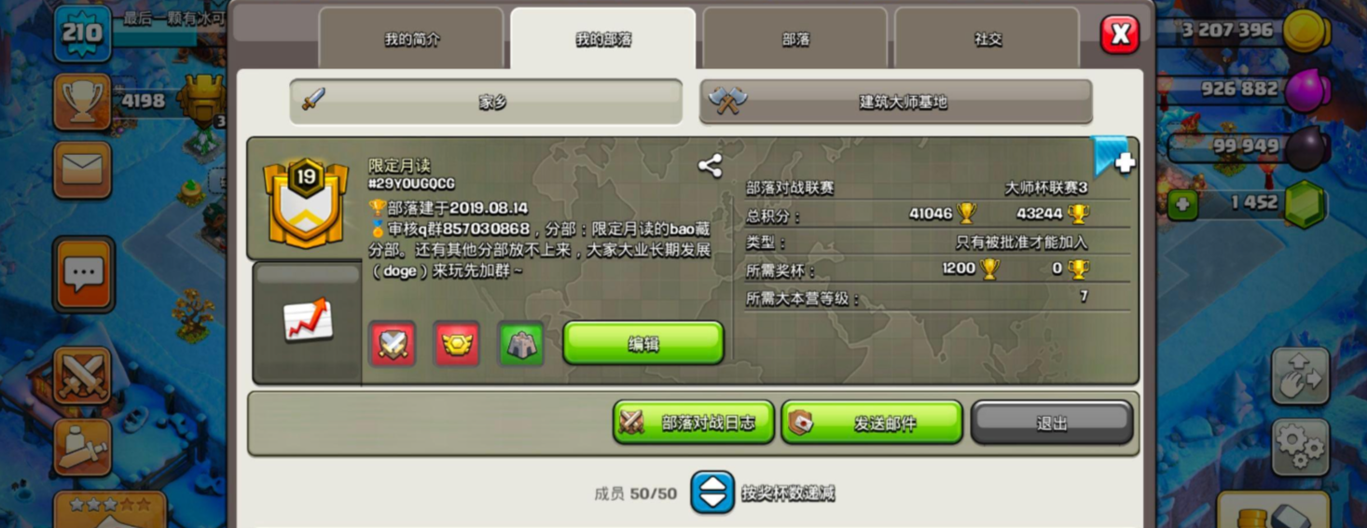The height and width of the screenshot is (528, 1367).
Task: Click the share icon beside clan name
Action: point(710,166)
